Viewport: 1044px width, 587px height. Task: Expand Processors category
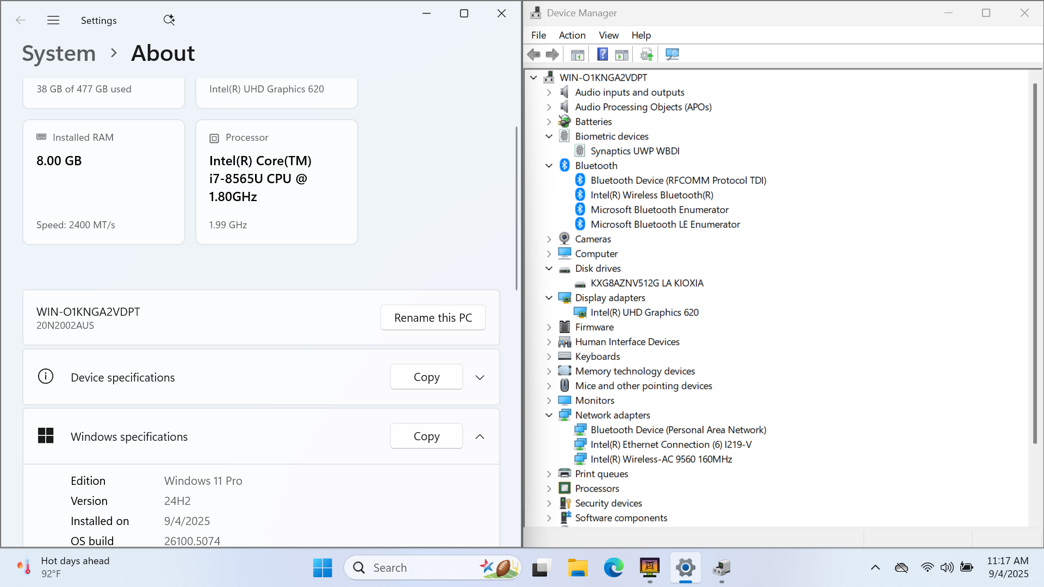(549, 489)
